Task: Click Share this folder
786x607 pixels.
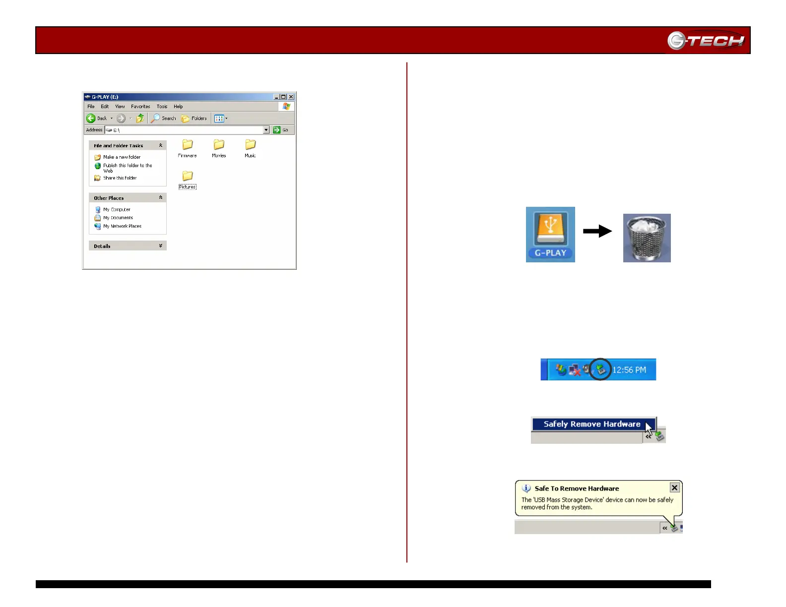Action: [x=116, y=178]
